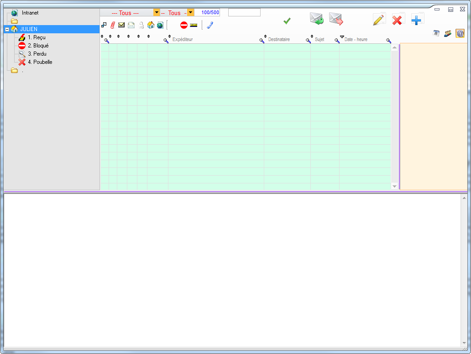Collapse the JULIEN tree node
Screen dimensions: 471x354
click(7, 29)
